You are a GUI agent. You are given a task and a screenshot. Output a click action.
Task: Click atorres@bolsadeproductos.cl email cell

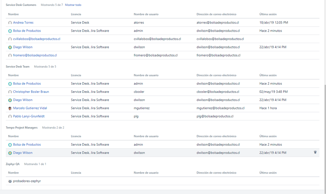pyautogui.click(x=218, y=23)
